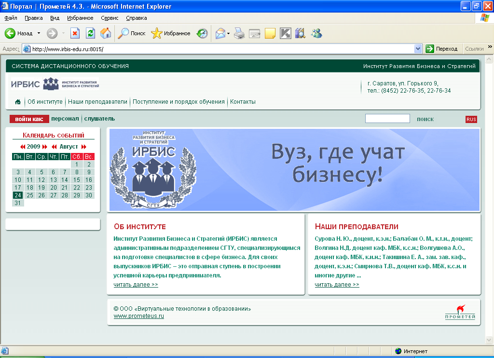Select calendar date 1
The width and height of the screenshot is (494, 358).
click(77, 165)
